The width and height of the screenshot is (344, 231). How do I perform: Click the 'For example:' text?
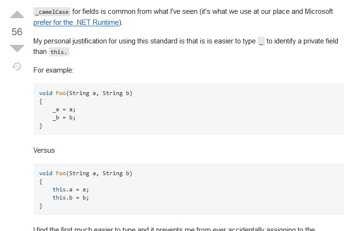click(x=53, y=70)
